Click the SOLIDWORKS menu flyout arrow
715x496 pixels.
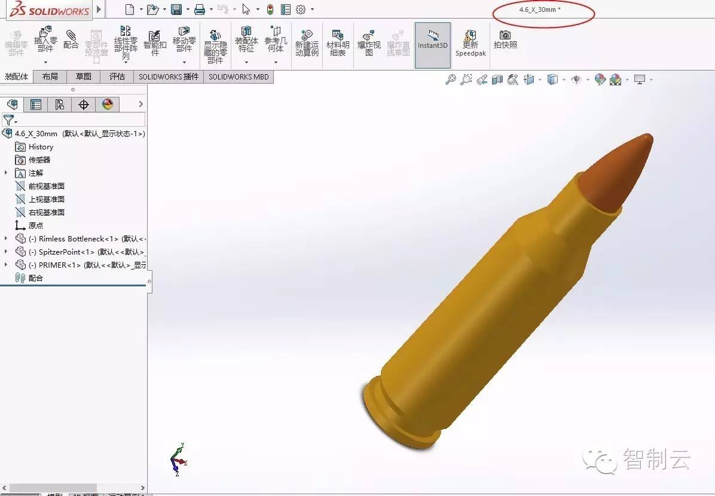tap(99, 9)
